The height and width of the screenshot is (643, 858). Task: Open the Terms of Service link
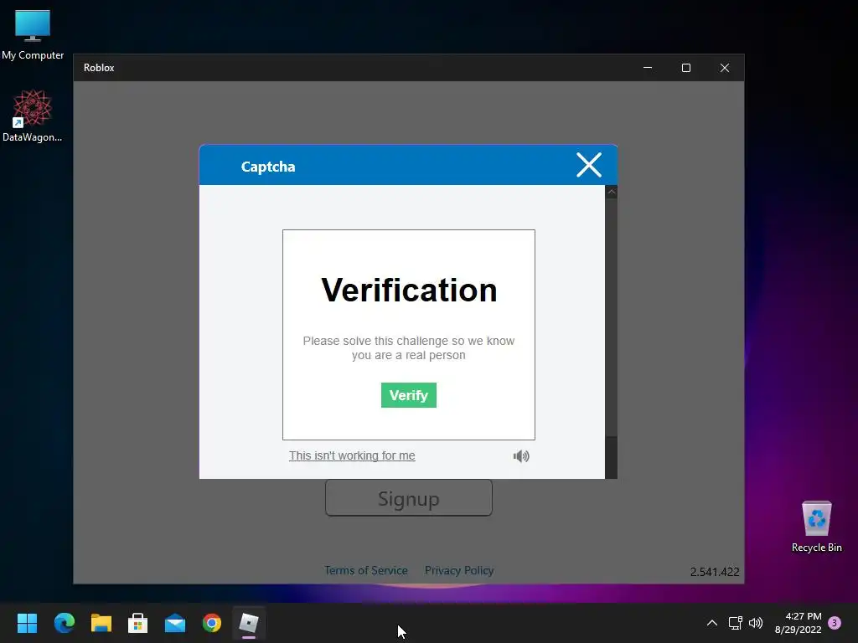pyautogui.click(x=365, y=570)
